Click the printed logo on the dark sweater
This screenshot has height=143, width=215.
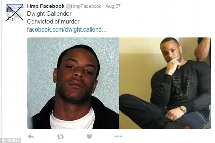tap(182, 84)
